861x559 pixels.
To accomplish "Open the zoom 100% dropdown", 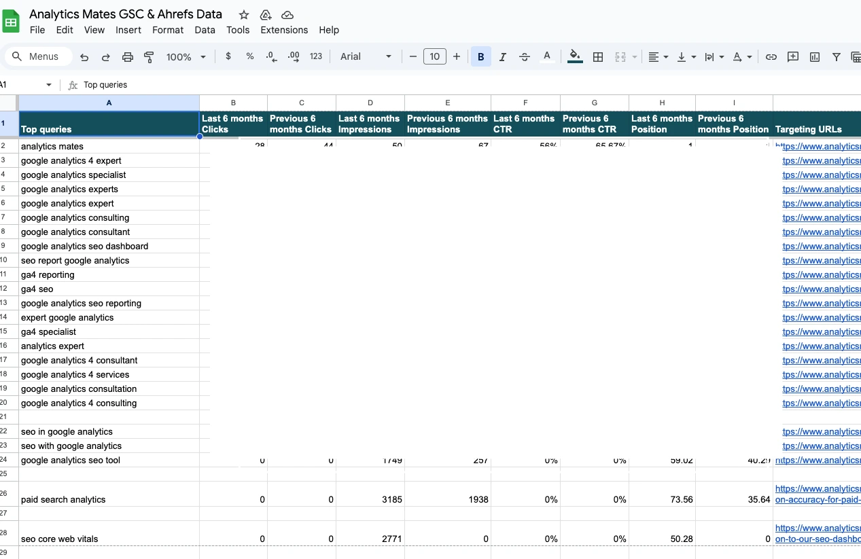I will tap(186, 57).
